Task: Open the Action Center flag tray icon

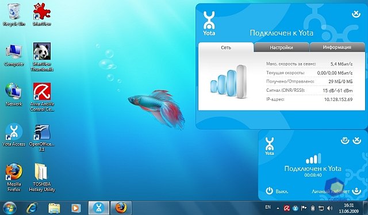Action: [304, 208]
